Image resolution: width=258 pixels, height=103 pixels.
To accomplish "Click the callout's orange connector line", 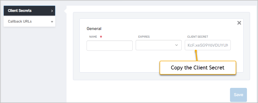I will (197, 56).
